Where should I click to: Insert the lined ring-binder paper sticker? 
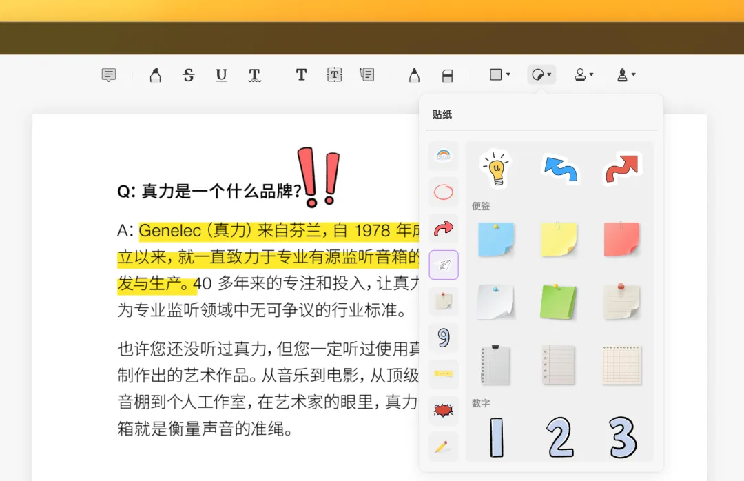pyautogui.click(x=559, y=365)
